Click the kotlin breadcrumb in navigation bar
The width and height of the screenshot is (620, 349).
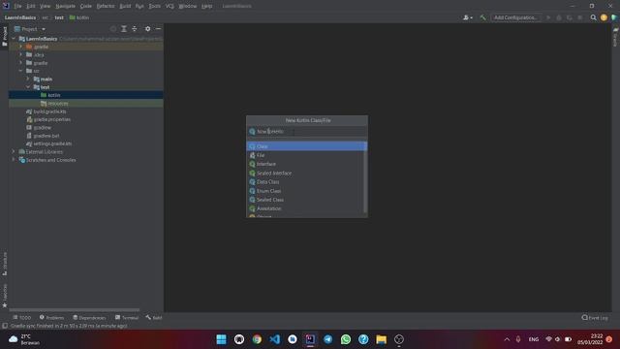79,17
